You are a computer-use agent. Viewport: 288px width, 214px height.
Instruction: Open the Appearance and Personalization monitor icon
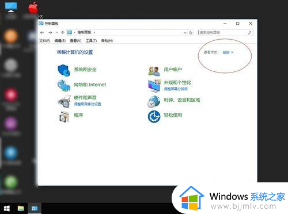point(154,86)
